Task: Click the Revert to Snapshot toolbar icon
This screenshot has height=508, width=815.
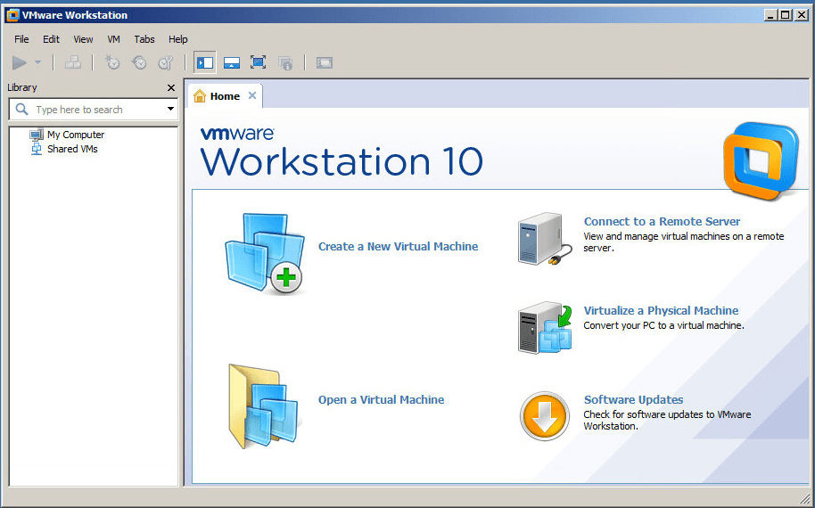Action: [x=139, y=63]
